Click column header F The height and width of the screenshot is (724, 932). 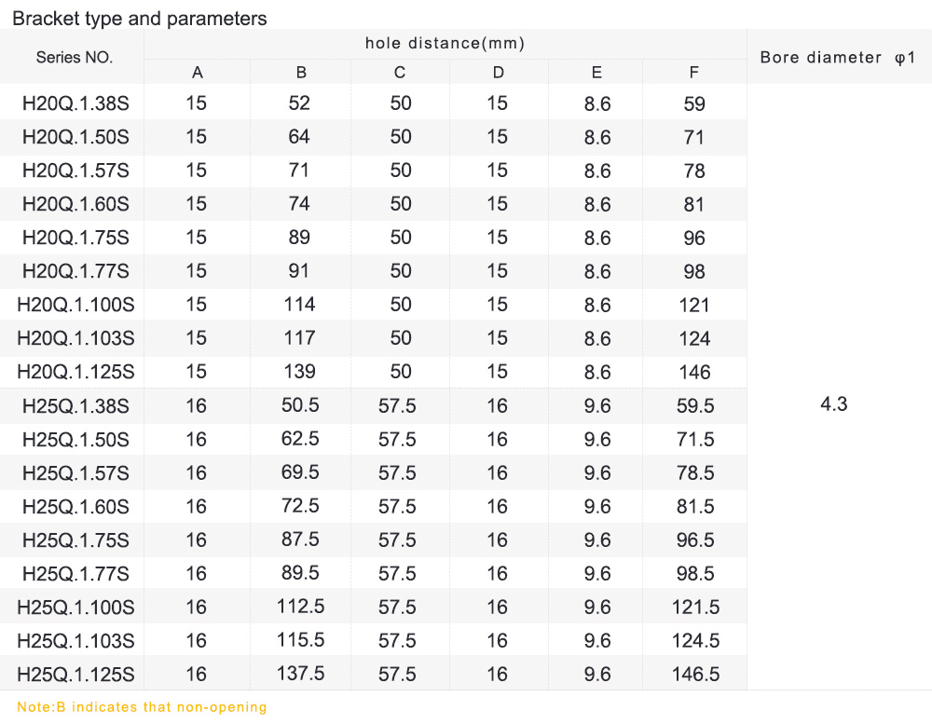[x=694, y=73]
